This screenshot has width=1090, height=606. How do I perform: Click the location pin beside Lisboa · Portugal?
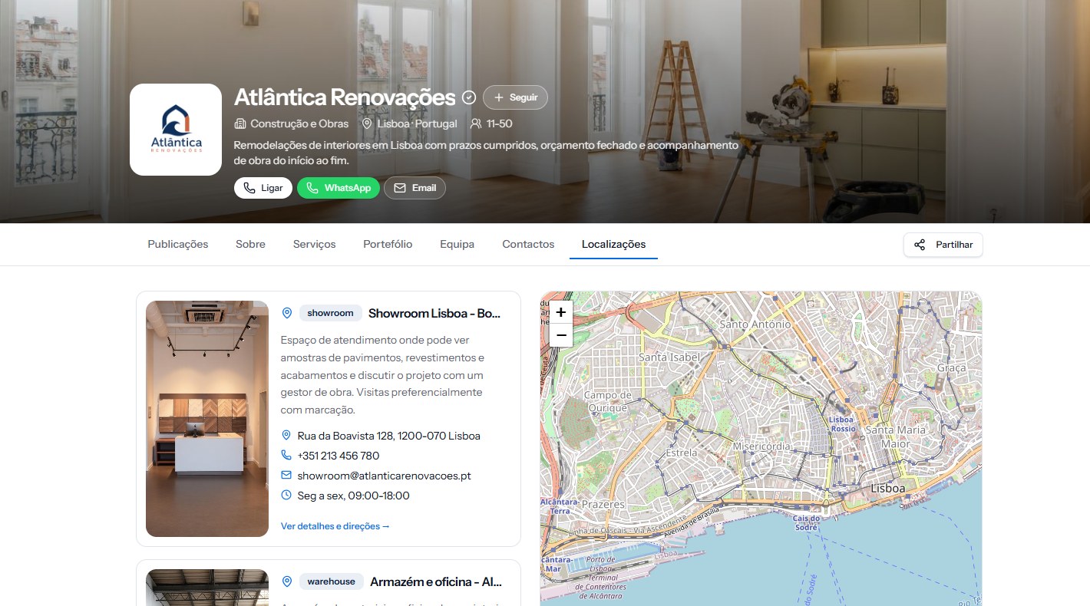pos(367,124)
